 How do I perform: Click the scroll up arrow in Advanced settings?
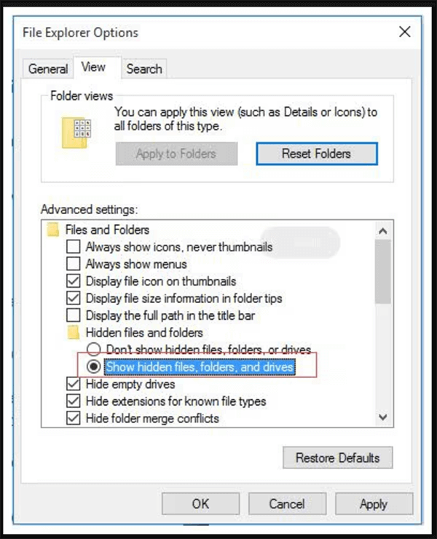[382, 231]
